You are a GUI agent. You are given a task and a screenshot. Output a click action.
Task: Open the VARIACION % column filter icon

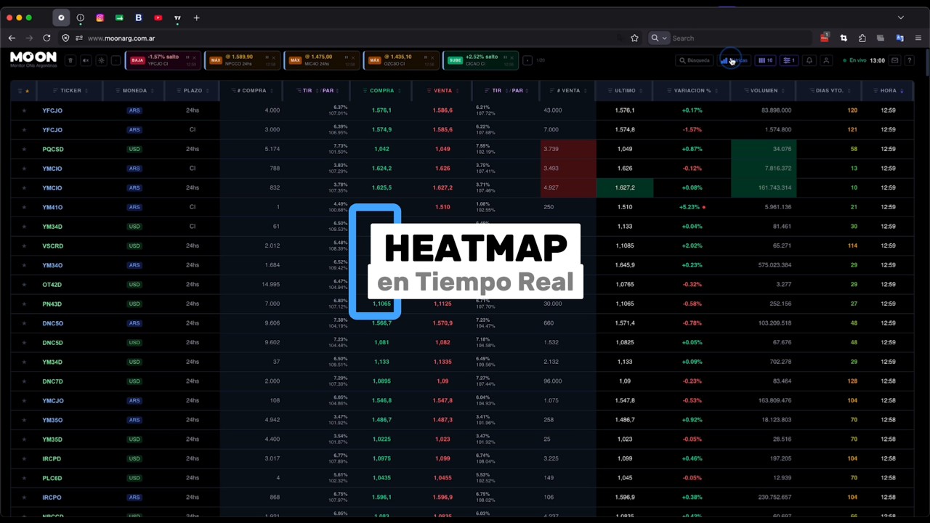669,91
